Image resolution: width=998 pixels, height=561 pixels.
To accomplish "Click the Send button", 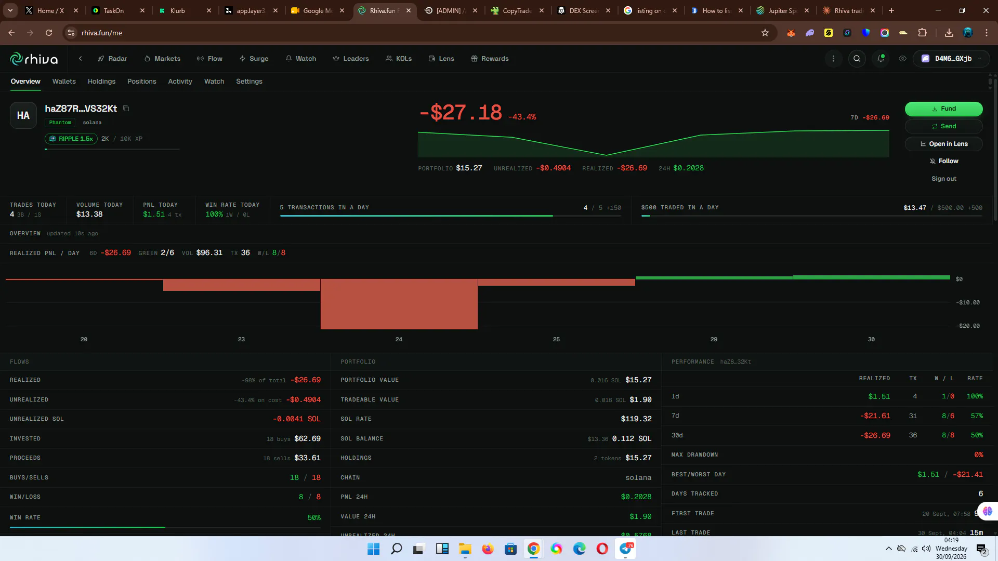I will [943, 126].
